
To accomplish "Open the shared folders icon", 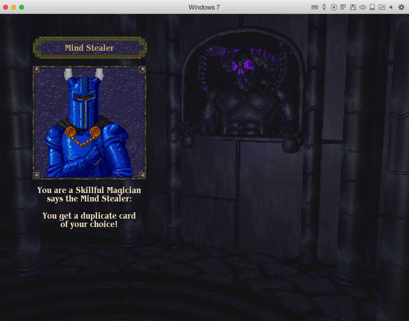I will click(x=381, y=7).
